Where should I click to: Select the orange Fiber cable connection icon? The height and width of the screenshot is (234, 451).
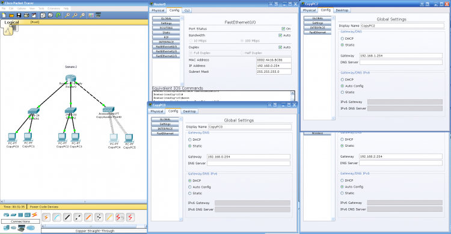coord(88,217)
